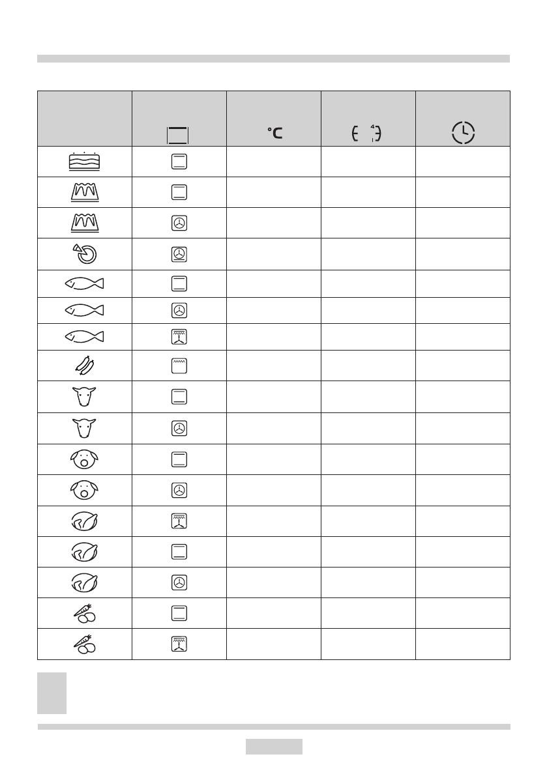Click the vegetables icon in the last row

(x=84, y=645)
